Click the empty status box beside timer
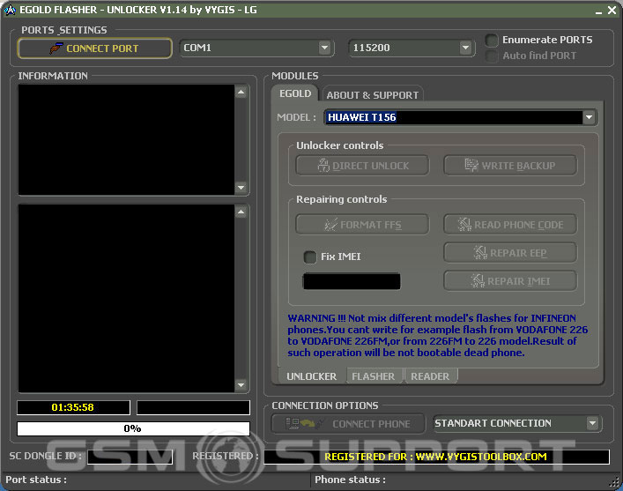This screenshot has height=491, width=623. coord(193,407)
